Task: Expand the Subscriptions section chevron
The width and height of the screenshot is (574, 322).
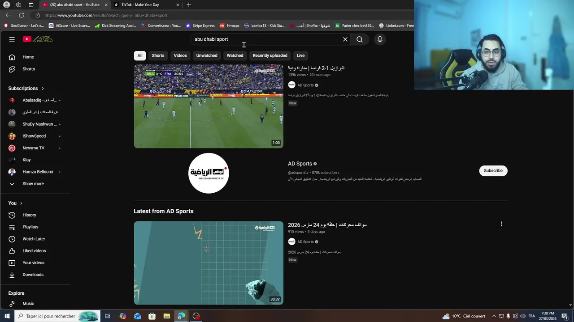Action: coord(43,89)
